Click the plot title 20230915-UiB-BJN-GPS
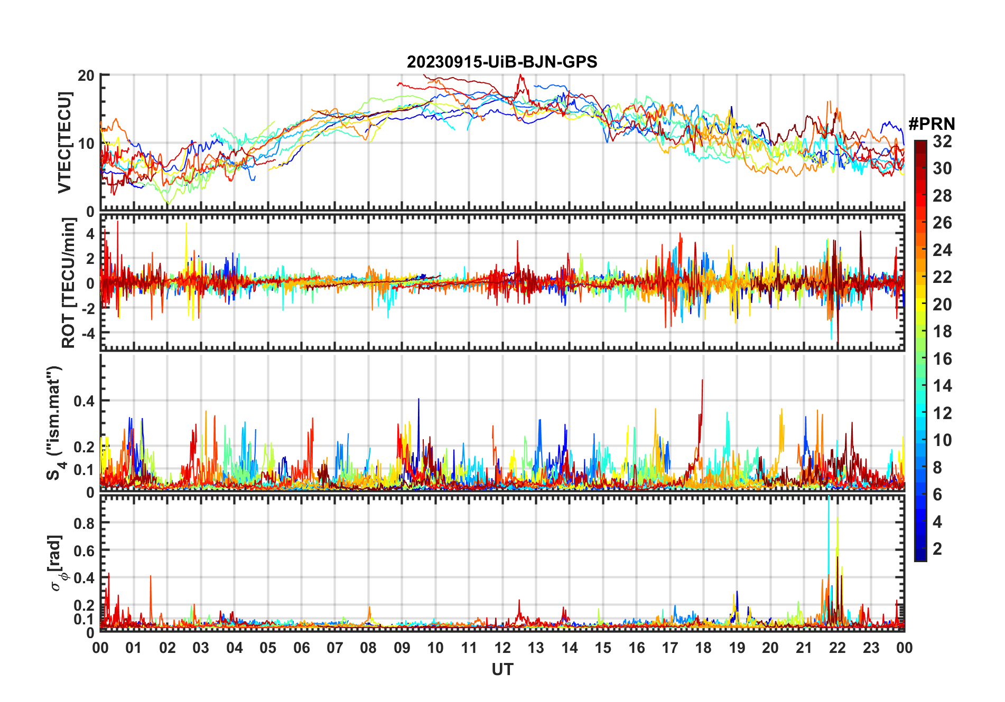This screenshot has height=702, width=1005. click(502, 62)
